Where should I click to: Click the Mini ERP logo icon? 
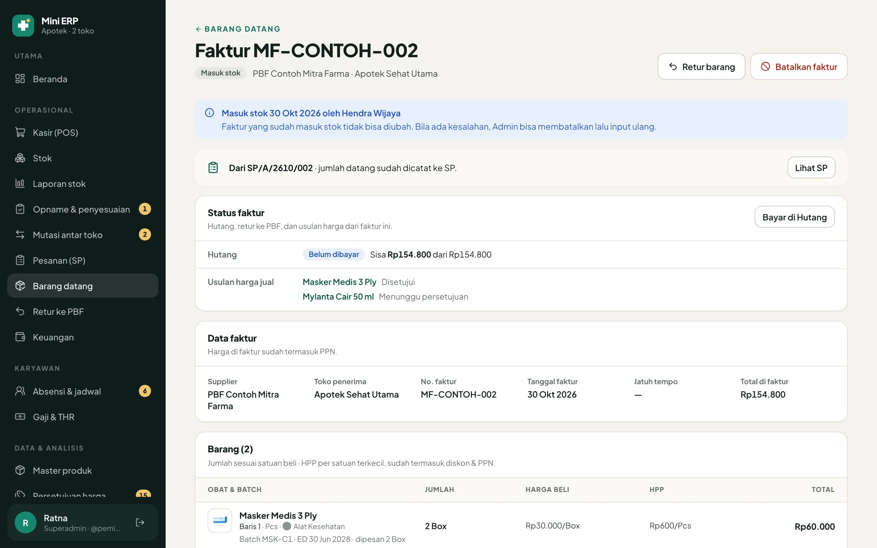tap(23, 25)
